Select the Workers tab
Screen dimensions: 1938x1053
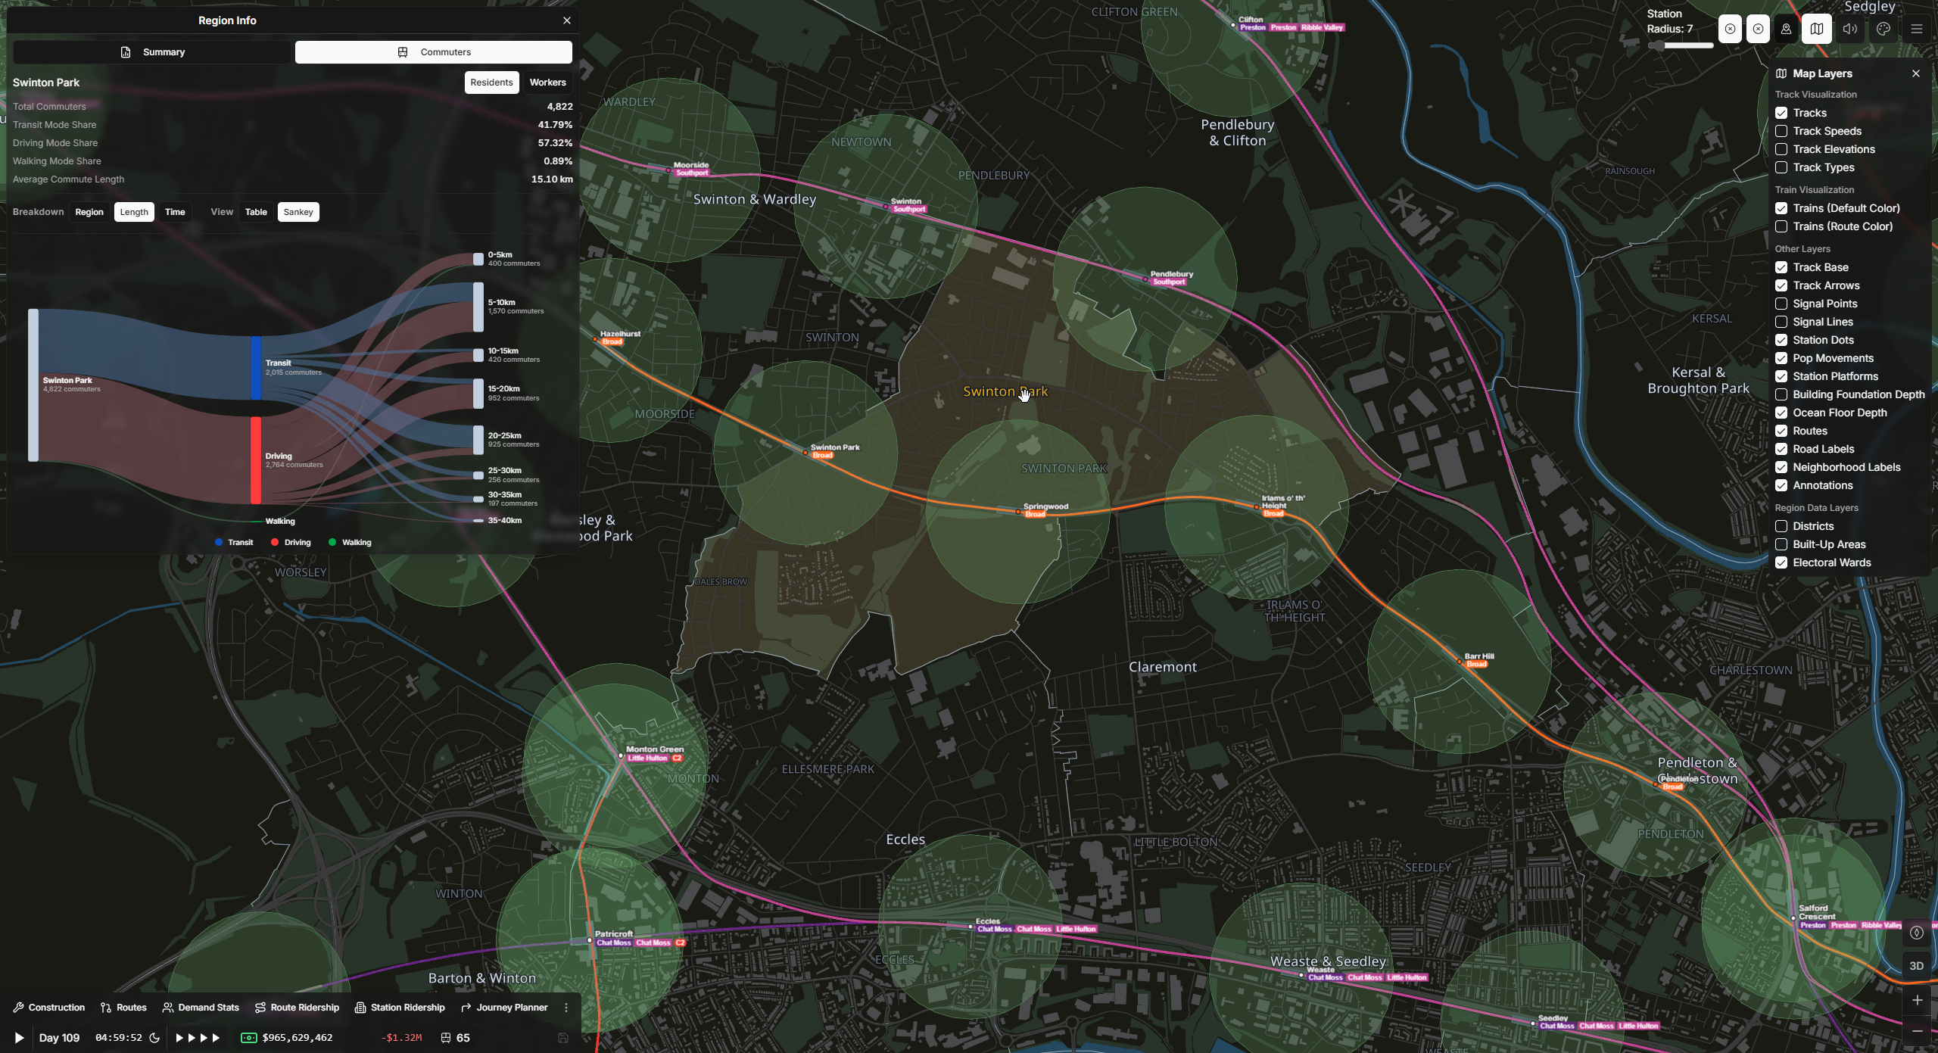pos(547,83)
